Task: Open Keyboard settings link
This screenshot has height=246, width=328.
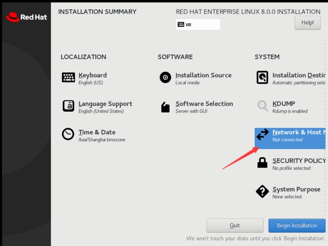Action: coord(92,75)
